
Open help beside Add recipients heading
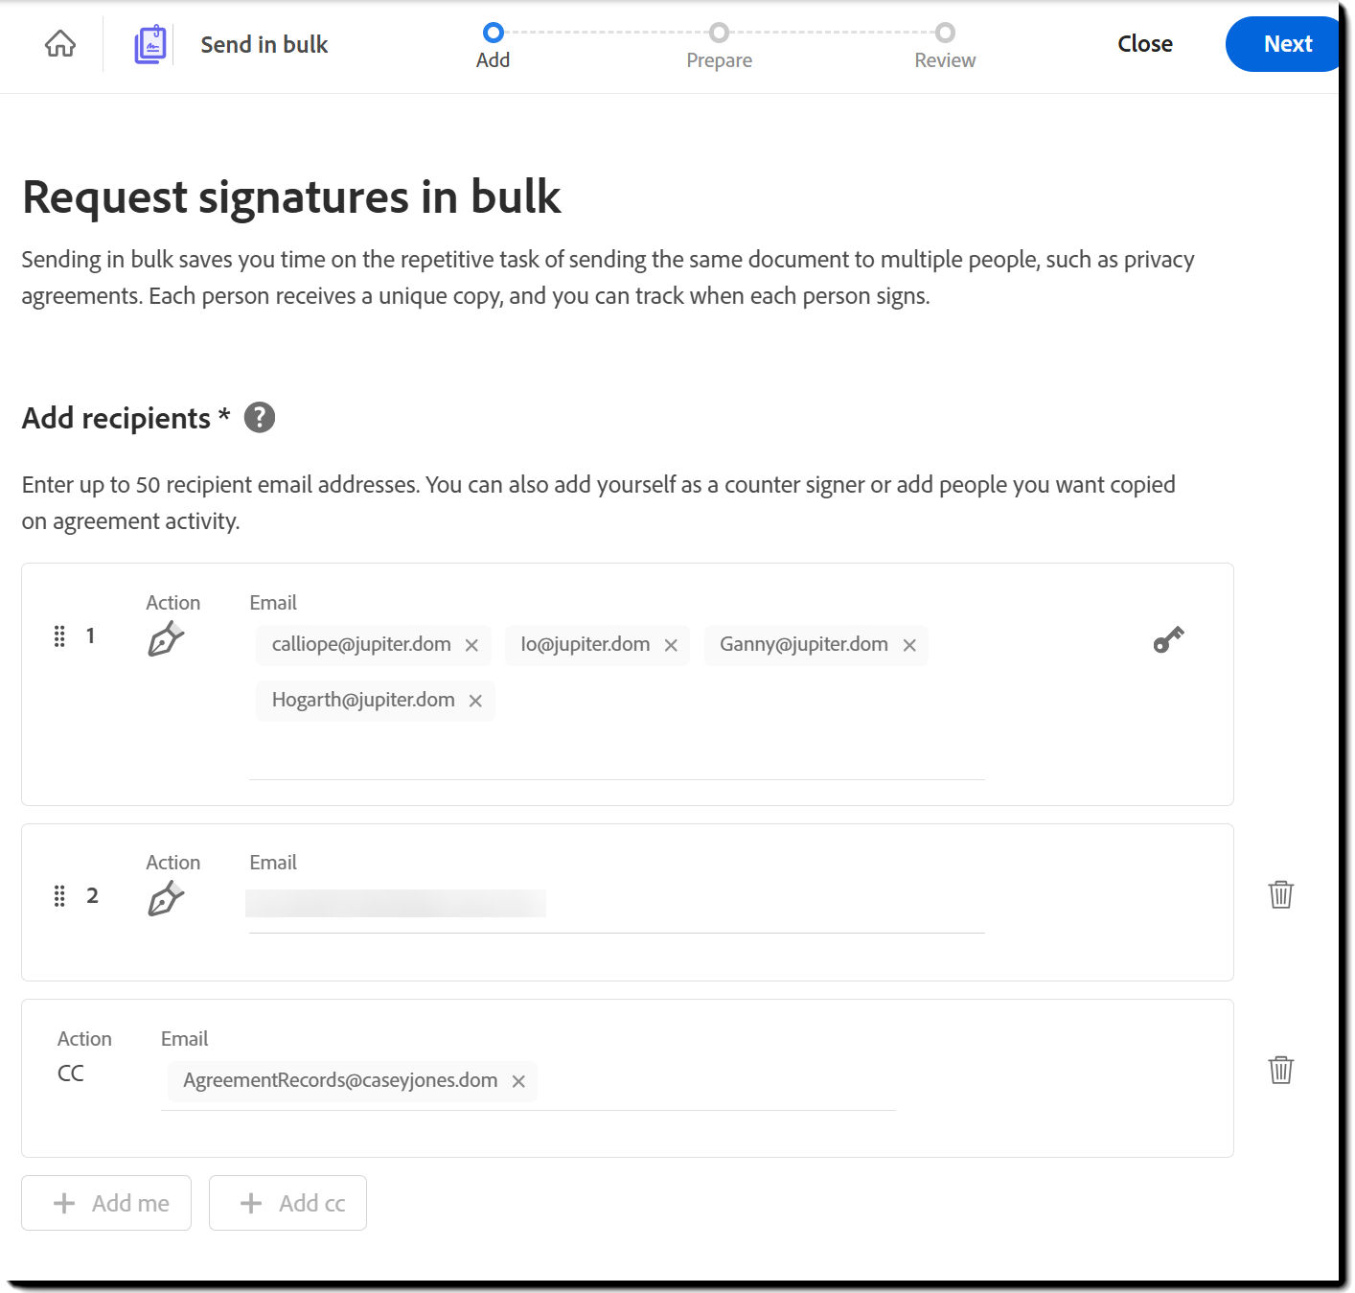[x=258, y=416]
